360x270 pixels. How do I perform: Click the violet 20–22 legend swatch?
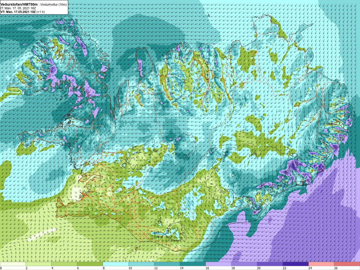tap(270, 264)
